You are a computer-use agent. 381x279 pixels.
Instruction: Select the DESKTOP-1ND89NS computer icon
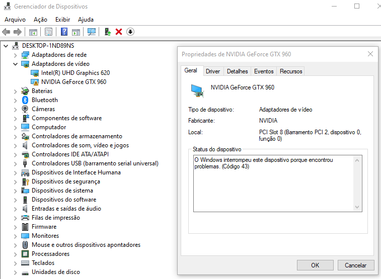(16, 46)
